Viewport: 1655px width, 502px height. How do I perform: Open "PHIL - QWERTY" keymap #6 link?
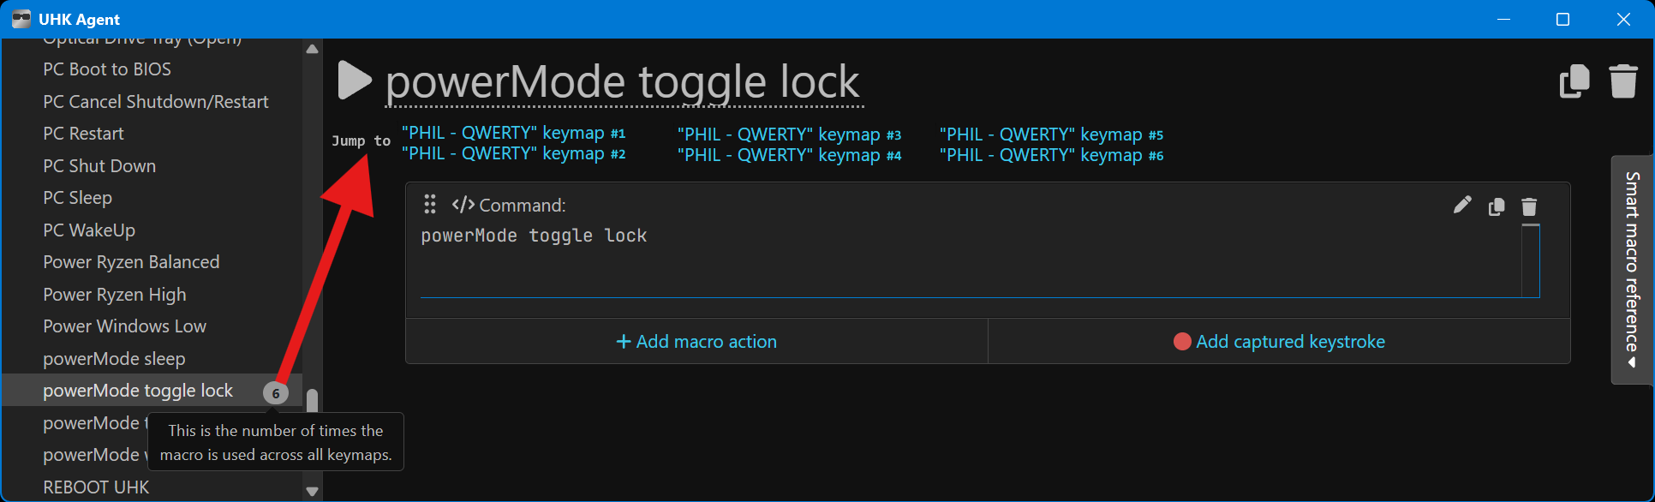click(1051, 155)
